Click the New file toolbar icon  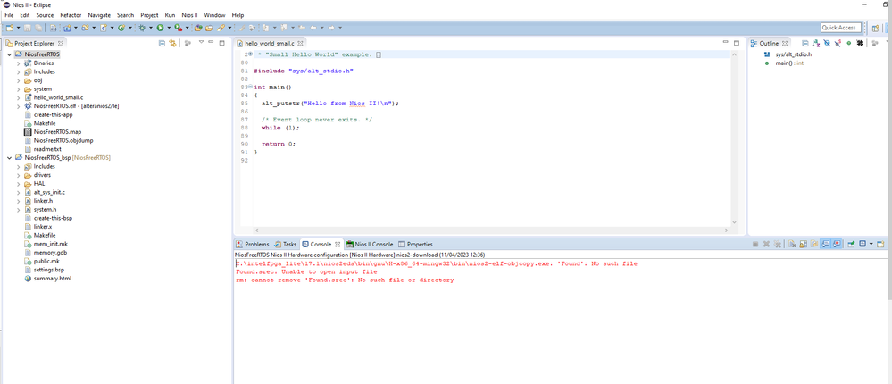pos(9,28)
